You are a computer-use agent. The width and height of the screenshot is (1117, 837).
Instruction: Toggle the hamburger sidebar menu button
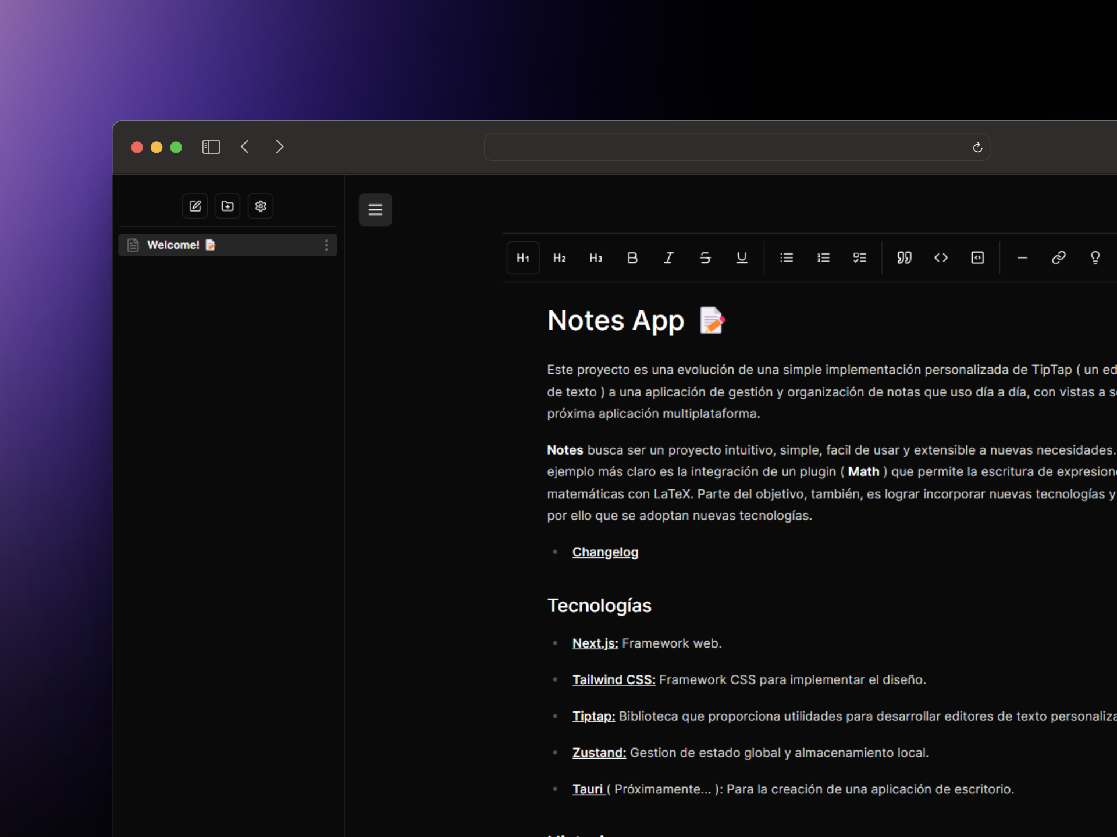[x=375, y=210]
